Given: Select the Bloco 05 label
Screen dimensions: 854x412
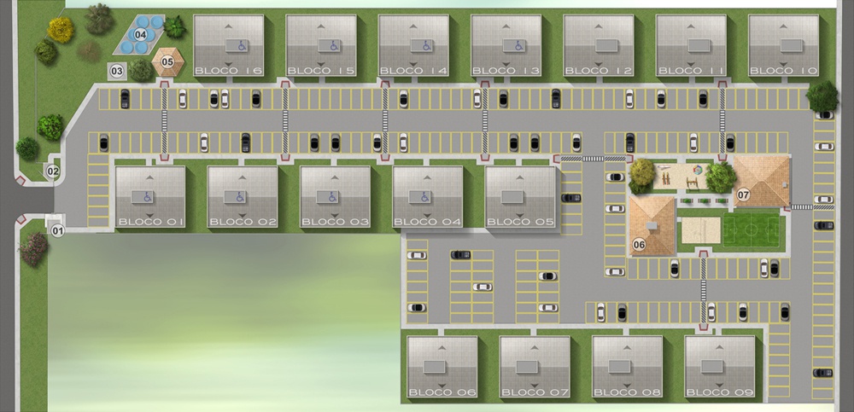Looking at the screenshot, I should pos(520,222).
